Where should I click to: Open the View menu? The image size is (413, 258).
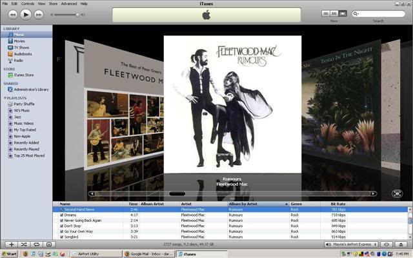41,4
